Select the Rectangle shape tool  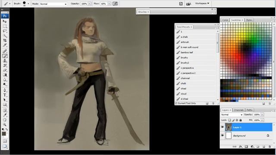point(5,105)
